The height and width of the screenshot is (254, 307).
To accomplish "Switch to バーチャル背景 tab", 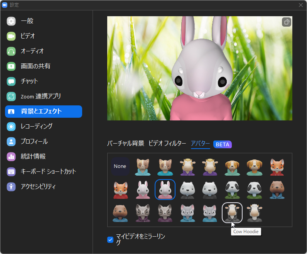I will pos(125,144).
